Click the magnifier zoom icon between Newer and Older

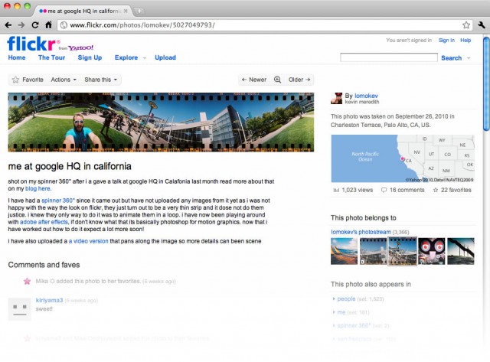277,80
